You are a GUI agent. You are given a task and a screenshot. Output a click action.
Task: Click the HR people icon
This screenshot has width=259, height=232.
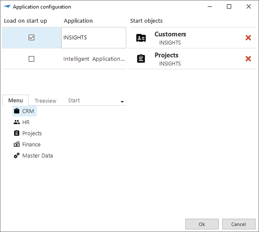click(17, 122)
